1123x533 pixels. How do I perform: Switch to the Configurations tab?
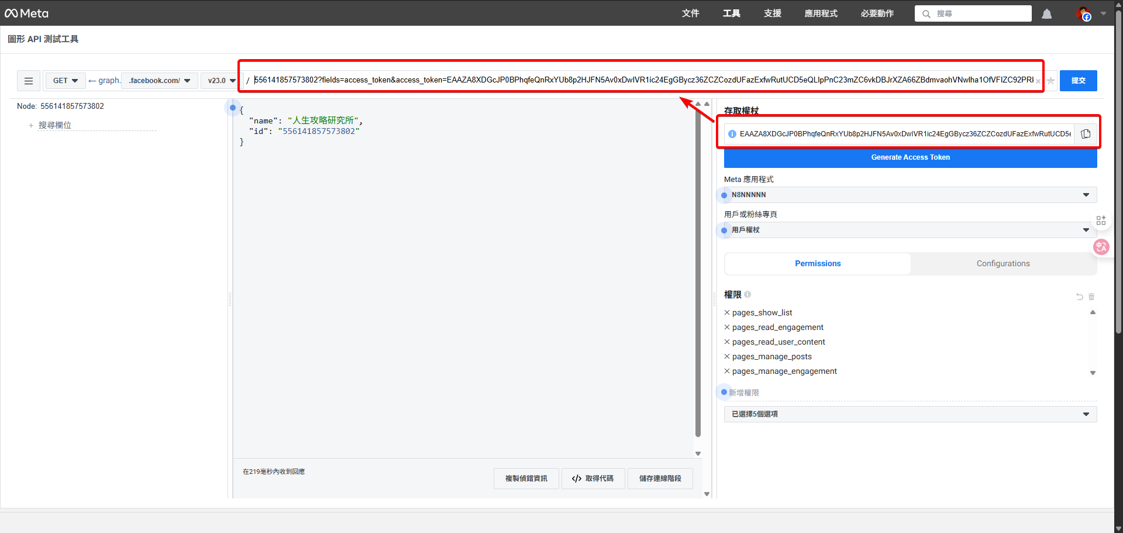tap(1003, 264)
